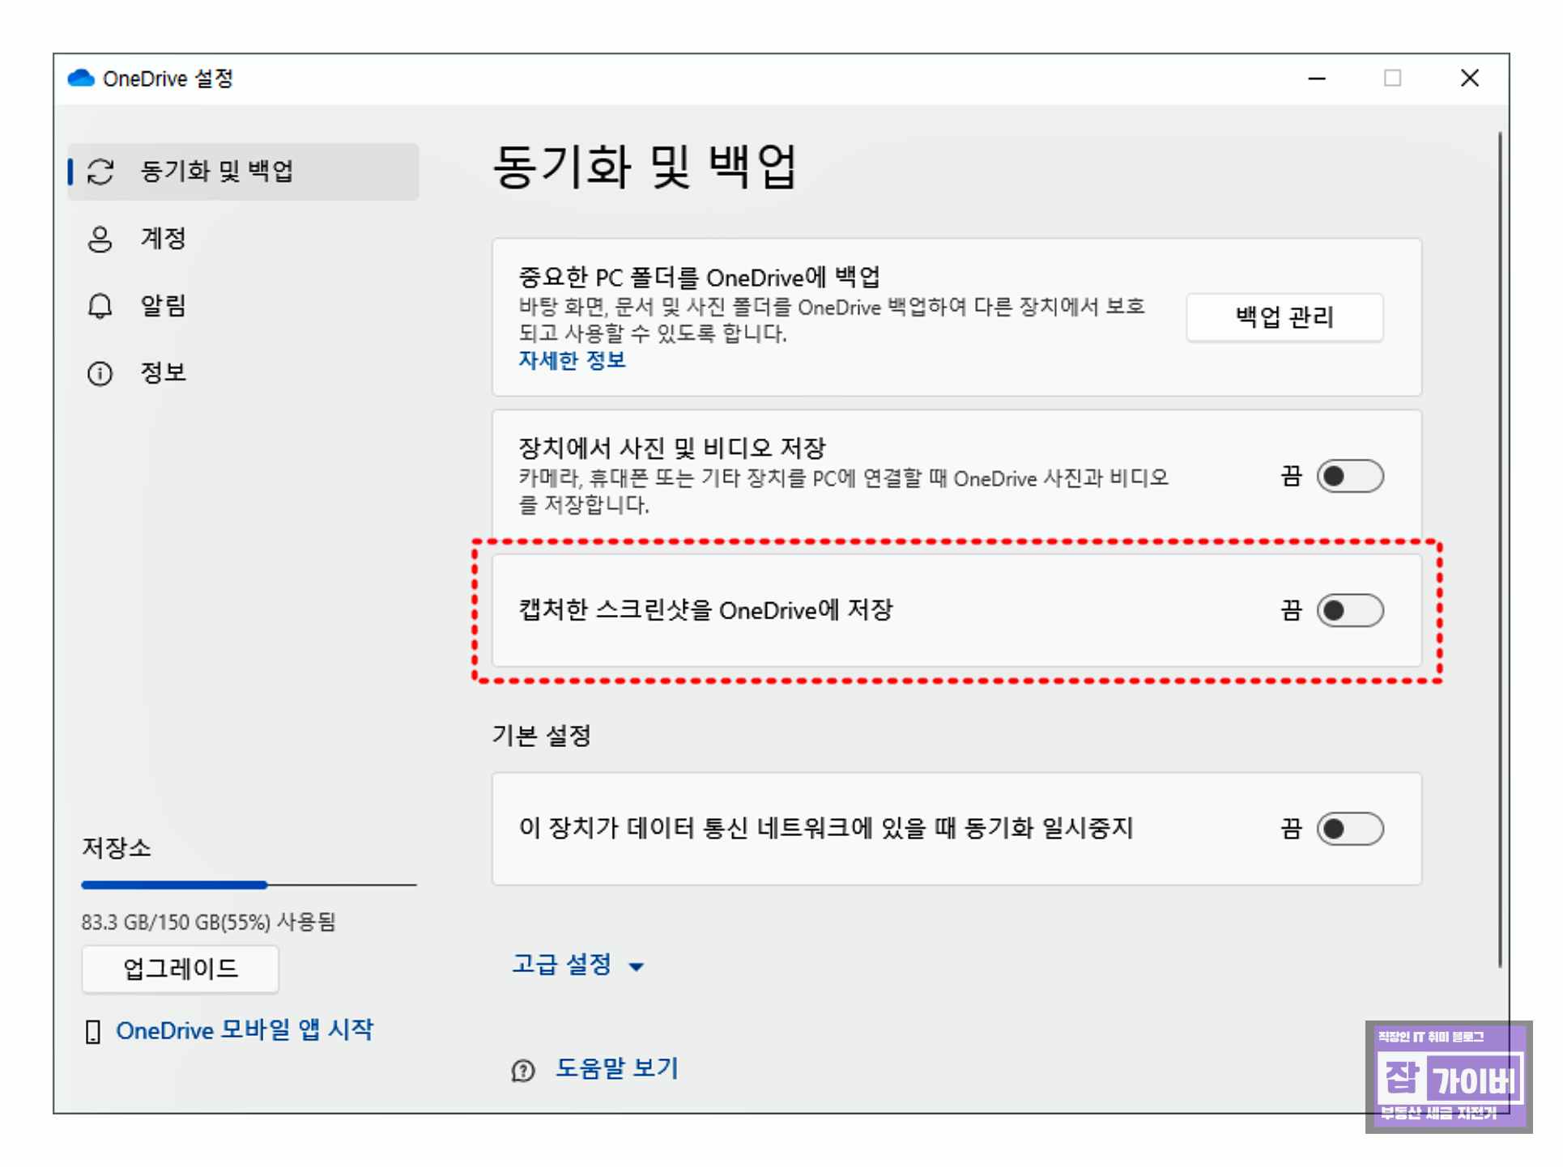Screen dimensions: 1563x1167
Task: Click the phone icon by mobile app link
Action: click(93, 1032)
